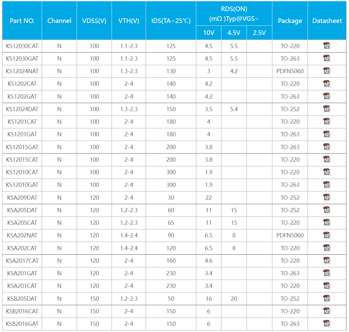This screenshot has width=349, height=332.
Task: Click the 4.5V RDS(ON) sub-header
Action: (x=234, y=33)
